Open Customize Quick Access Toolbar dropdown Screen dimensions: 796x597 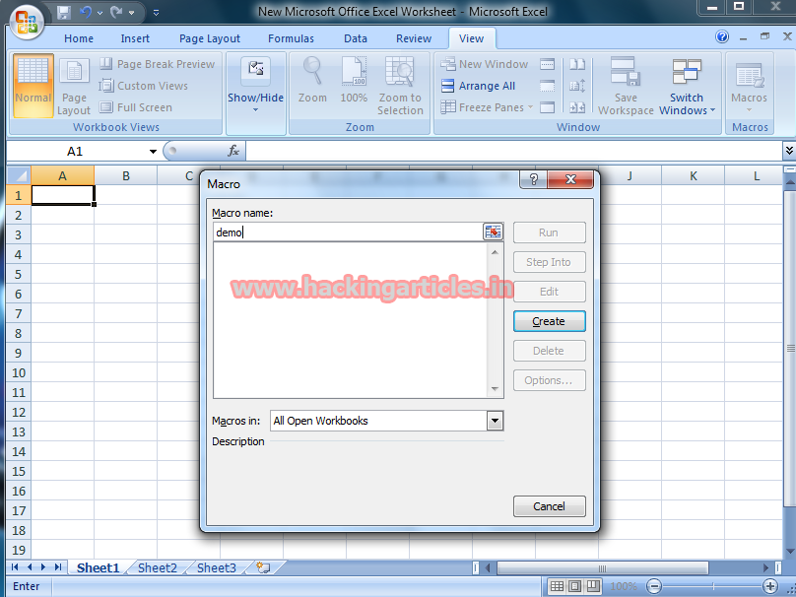point(156,13)
